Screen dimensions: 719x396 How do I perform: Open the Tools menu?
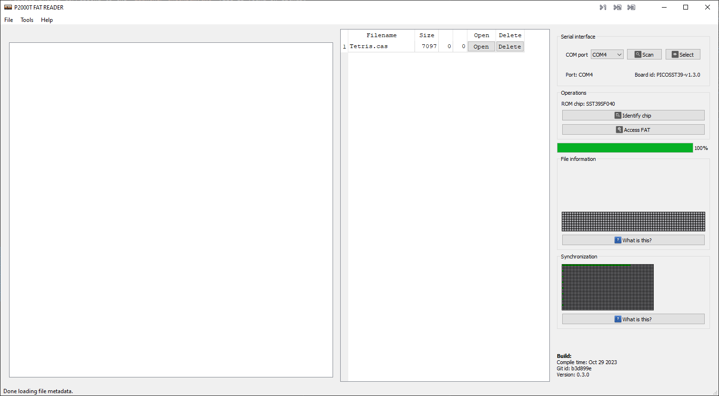pyautogui.click(x=27, y=20)
